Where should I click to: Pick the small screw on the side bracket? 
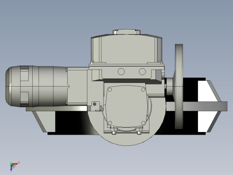tap(95, 104)
